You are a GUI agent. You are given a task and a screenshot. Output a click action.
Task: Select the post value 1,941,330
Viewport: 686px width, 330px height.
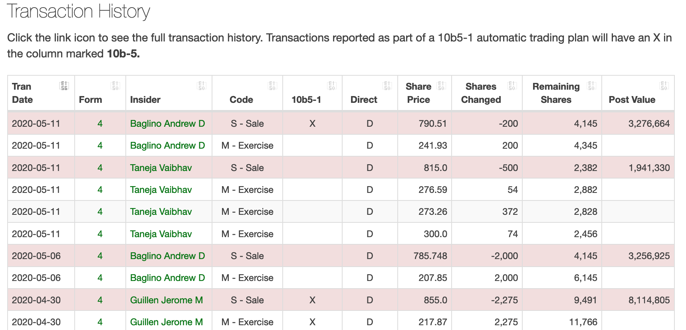tap(649, 168)
